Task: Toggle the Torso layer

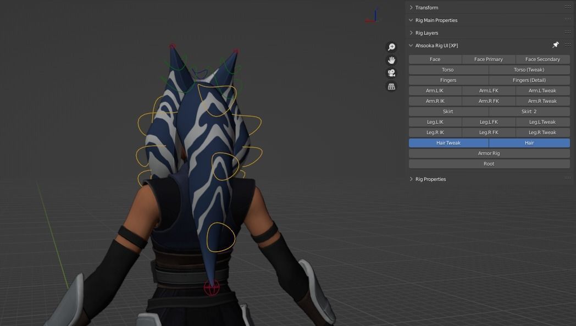Action: point(448,70)
